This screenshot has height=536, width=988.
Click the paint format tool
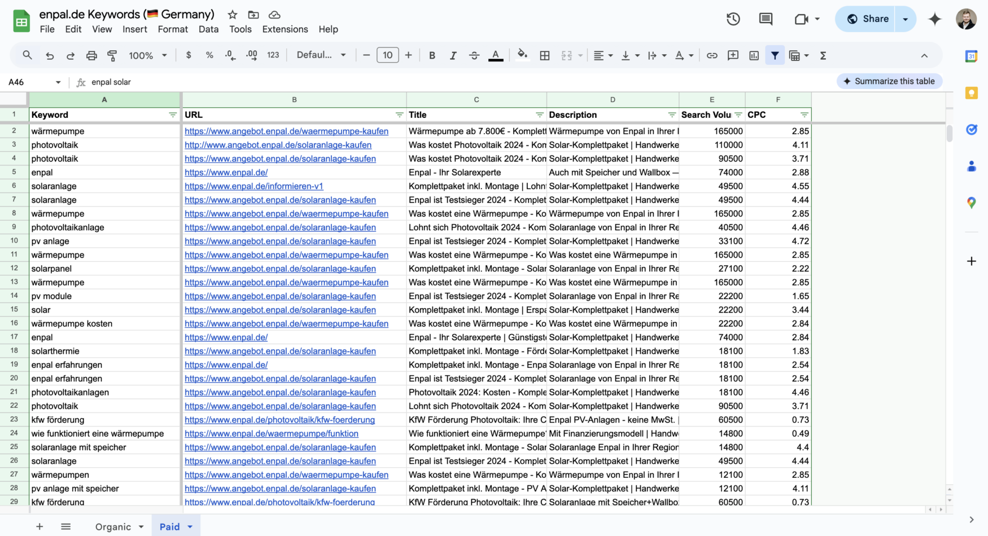112,55
